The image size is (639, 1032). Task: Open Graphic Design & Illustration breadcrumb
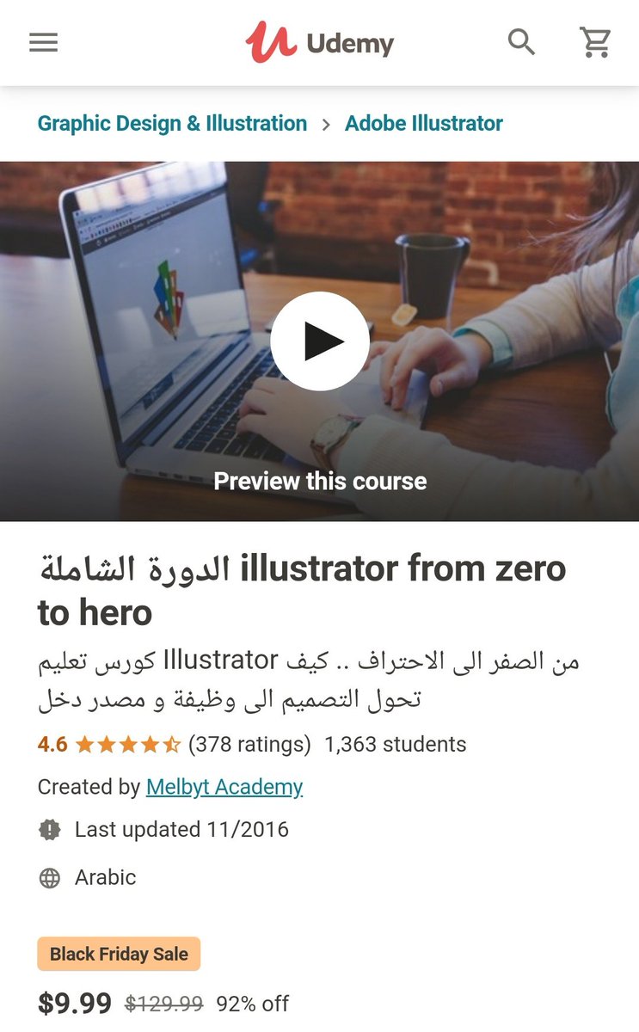pyautogui.click(x=172, y=123)
